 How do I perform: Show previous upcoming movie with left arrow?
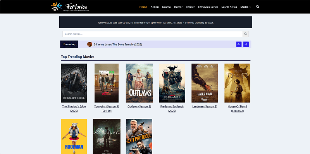(239, 44)
